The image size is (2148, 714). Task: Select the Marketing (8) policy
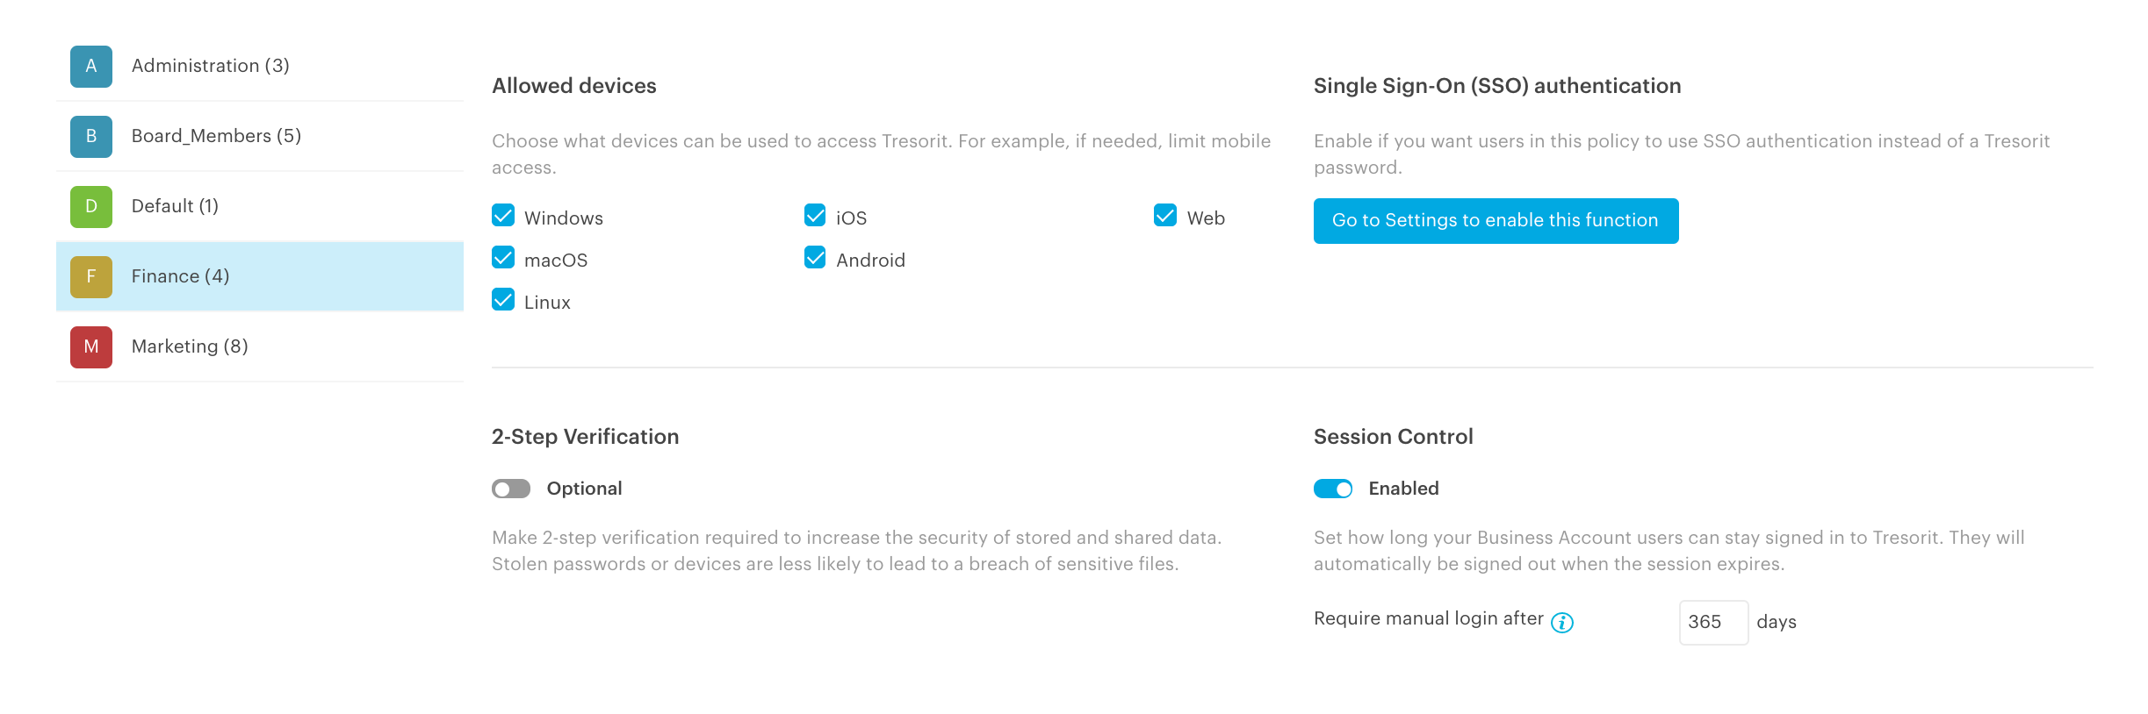(260, 347)
